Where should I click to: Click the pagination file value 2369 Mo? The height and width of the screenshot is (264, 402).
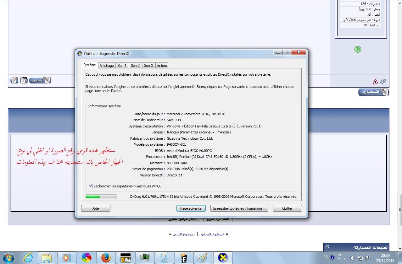tap(198, 169)
